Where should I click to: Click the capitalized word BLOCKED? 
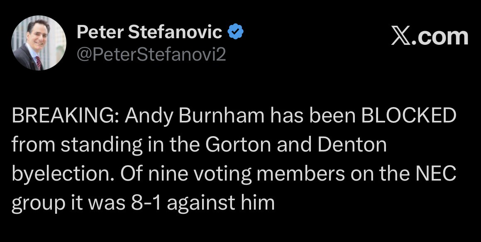click(x=409, y=117)
